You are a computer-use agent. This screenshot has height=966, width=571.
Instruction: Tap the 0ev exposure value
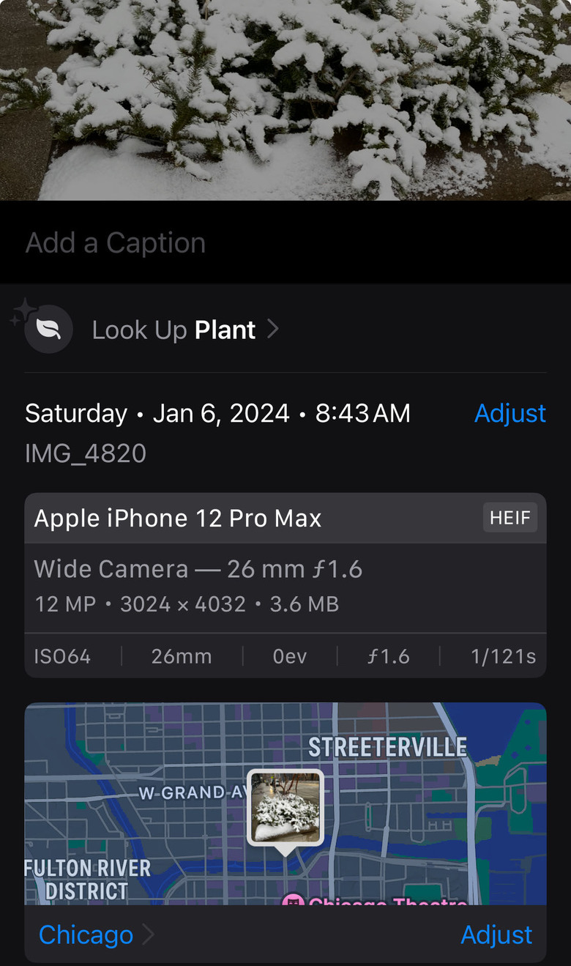point(290,656)
